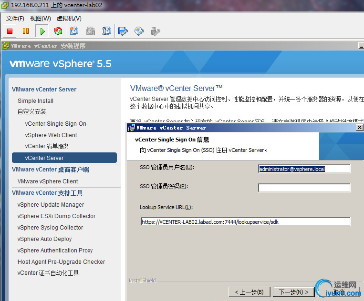Select vSphere Auto Deploy
Image resolution: width=364 pixels, height=301 pixels.
44,239
